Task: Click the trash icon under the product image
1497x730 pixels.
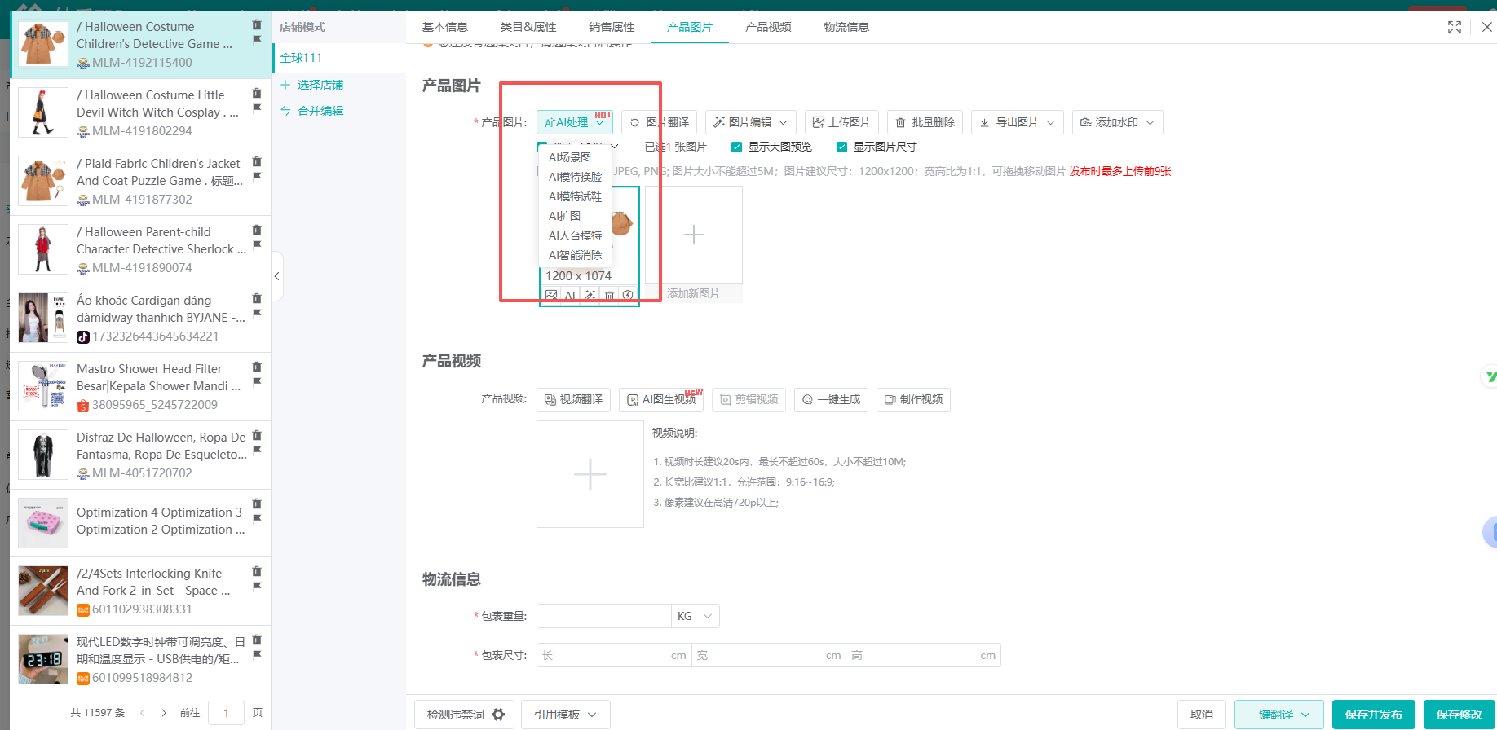Action: click(x=609, y=296)
